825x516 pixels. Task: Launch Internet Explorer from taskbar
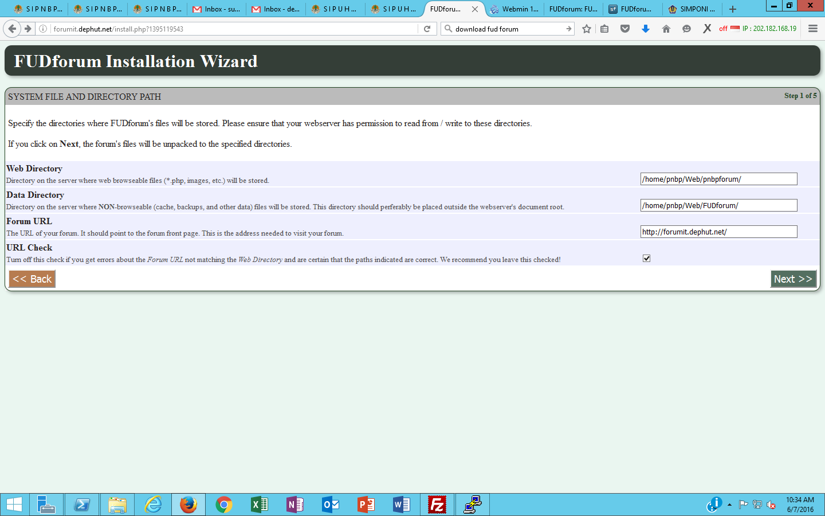(153, 505)
